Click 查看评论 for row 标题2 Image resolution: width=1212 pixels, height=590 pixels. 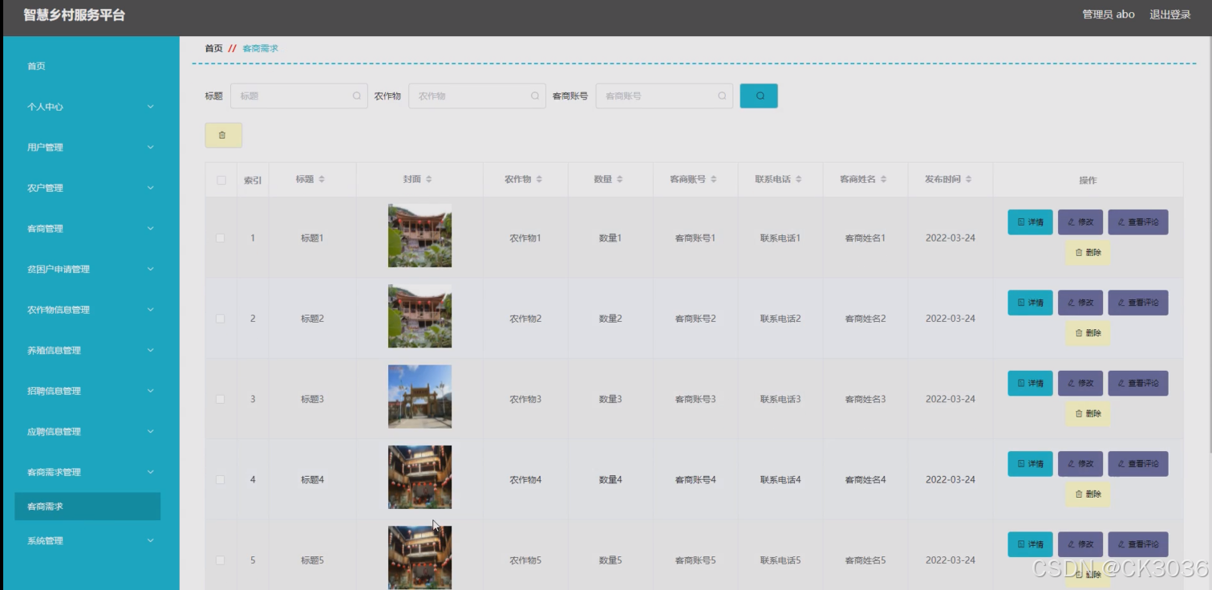pos(1138,303)
